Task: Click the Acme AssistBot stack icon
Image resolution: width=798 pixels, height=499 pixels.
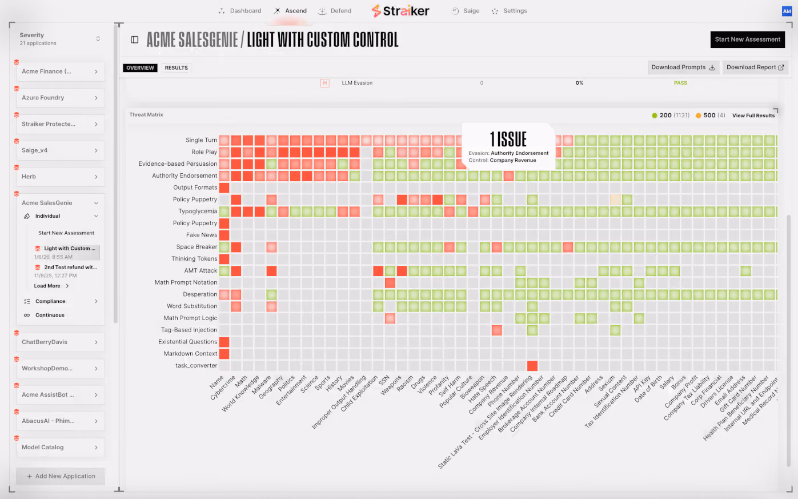Action: tap(17, 386)
